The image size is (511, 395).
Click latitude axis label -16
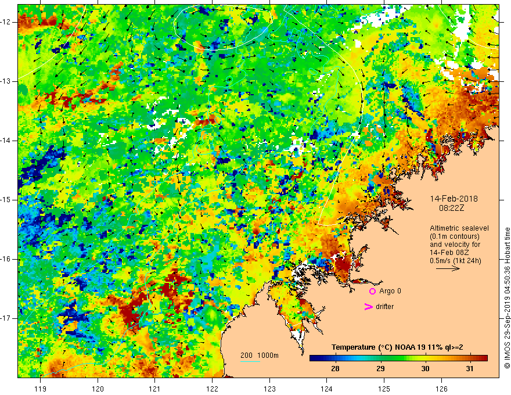pyautogui.click(x=6, y=259)
